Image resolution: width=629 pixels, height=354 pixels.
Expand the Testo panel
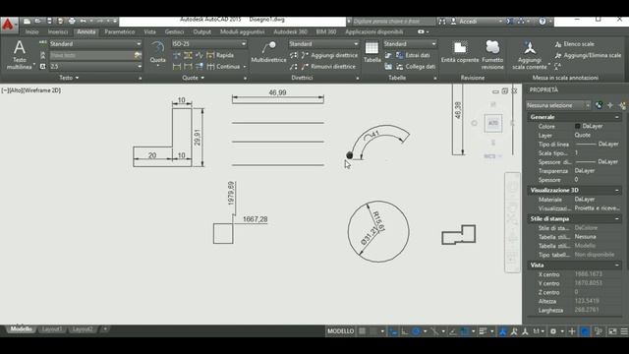point(69,78)
